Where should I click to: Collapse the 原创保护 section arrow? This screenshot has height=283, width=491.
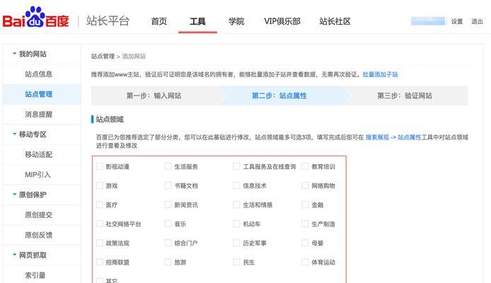(x=14, y=195)
